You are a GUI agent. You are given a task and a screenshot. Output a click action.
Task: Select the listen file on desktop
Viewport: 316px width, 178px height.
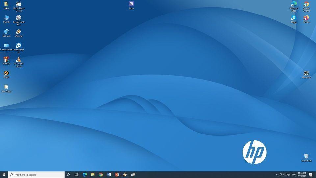pos(131,5)
